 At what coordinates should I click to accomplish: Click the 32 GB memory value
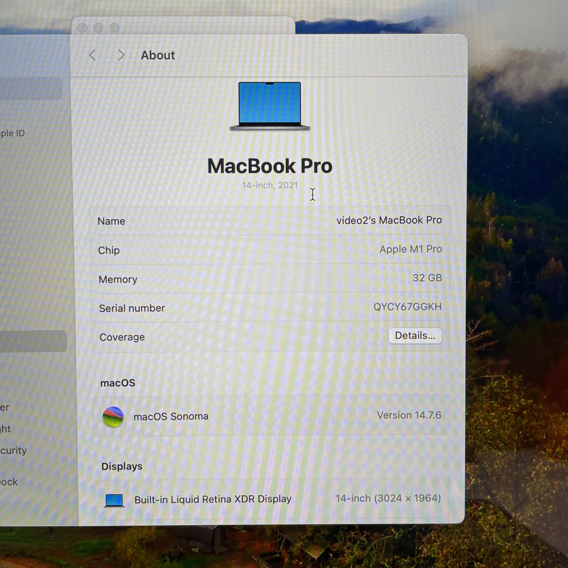click(427, 278)
